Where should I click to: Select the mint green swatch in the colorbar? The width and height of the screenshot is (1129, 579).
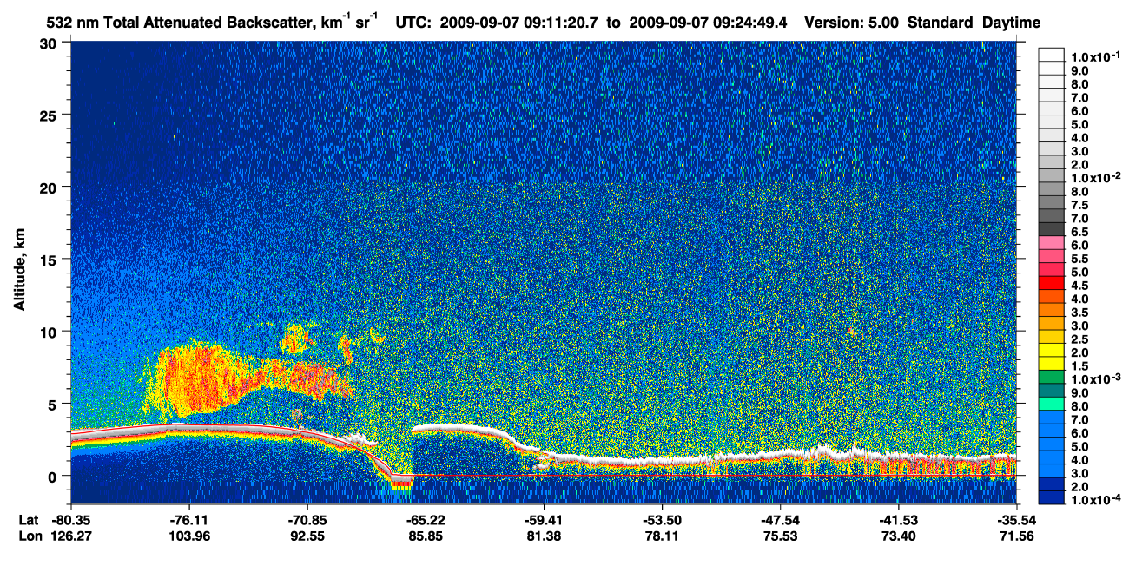point(1052,404)
